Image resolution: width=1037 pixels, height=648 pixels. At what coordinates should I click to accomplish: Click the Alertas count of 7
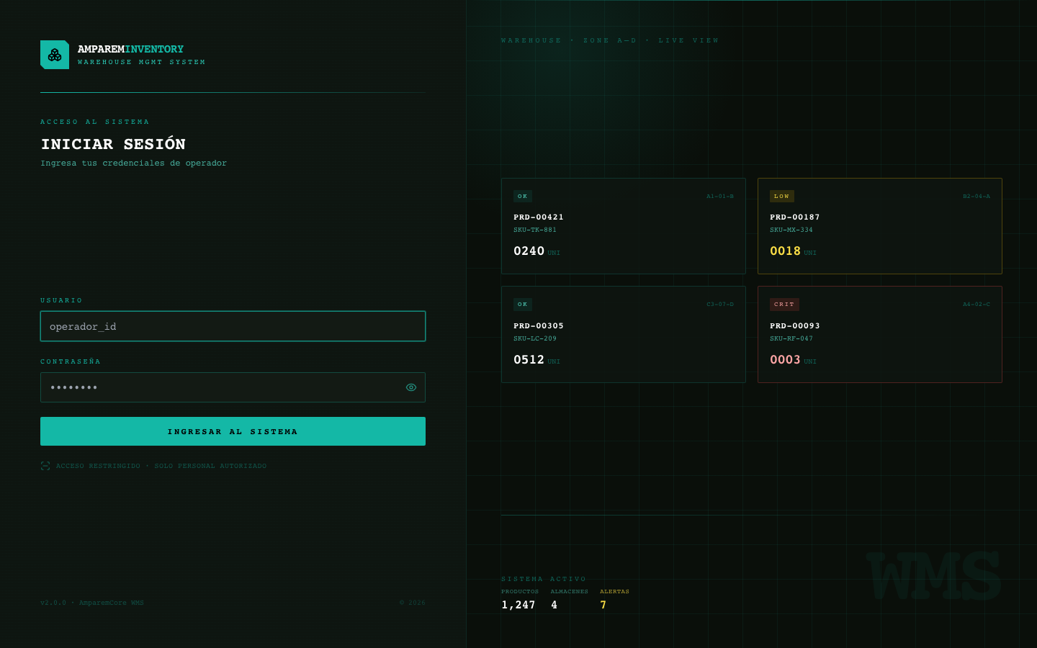(603, 605)
